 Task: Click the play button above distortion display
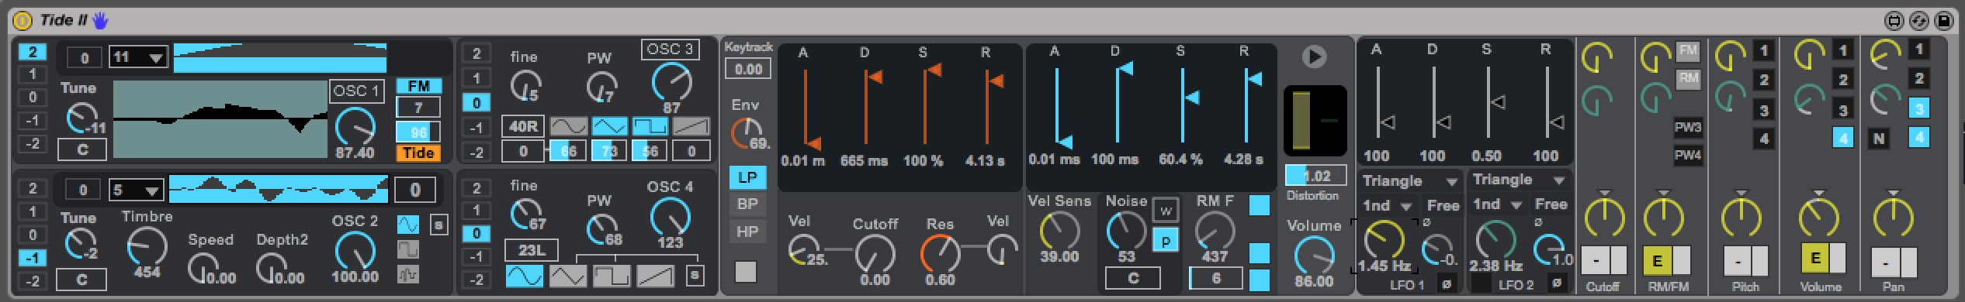(x=1314, y=57)
